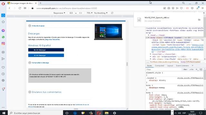Add page to bookmarks heart icon

[x=182, y=8]
